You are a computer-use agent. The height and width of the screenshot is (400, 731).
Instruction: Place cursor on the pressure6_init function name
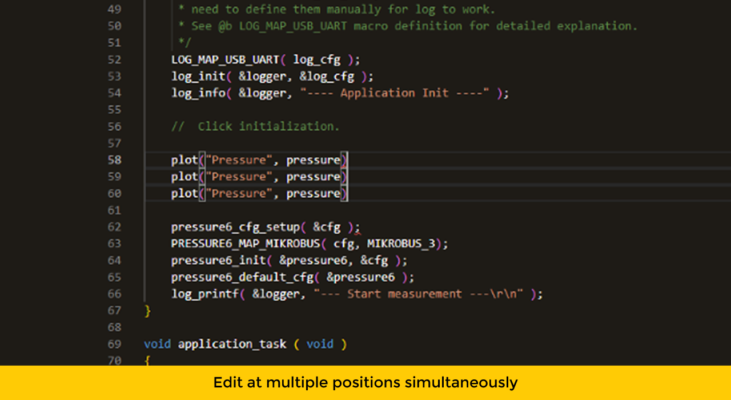(218, 261)
